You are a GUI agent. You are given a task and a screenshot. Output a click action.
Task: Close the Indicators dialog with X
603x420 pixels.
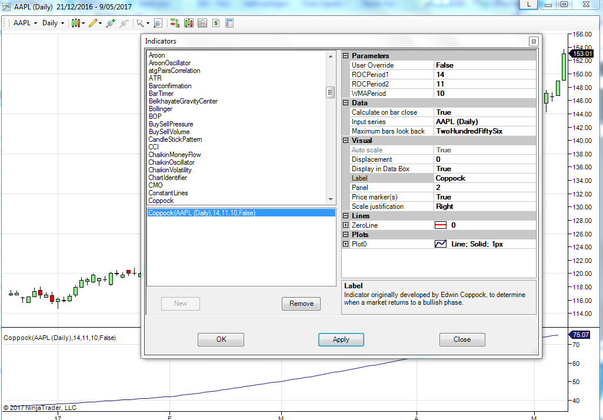coord(534,42)
